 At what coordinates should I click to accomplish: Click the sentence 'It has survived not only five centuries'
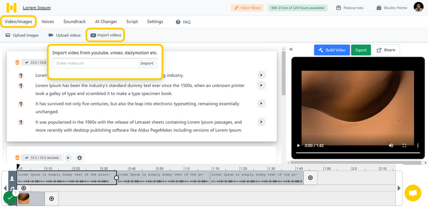[137, 108]
